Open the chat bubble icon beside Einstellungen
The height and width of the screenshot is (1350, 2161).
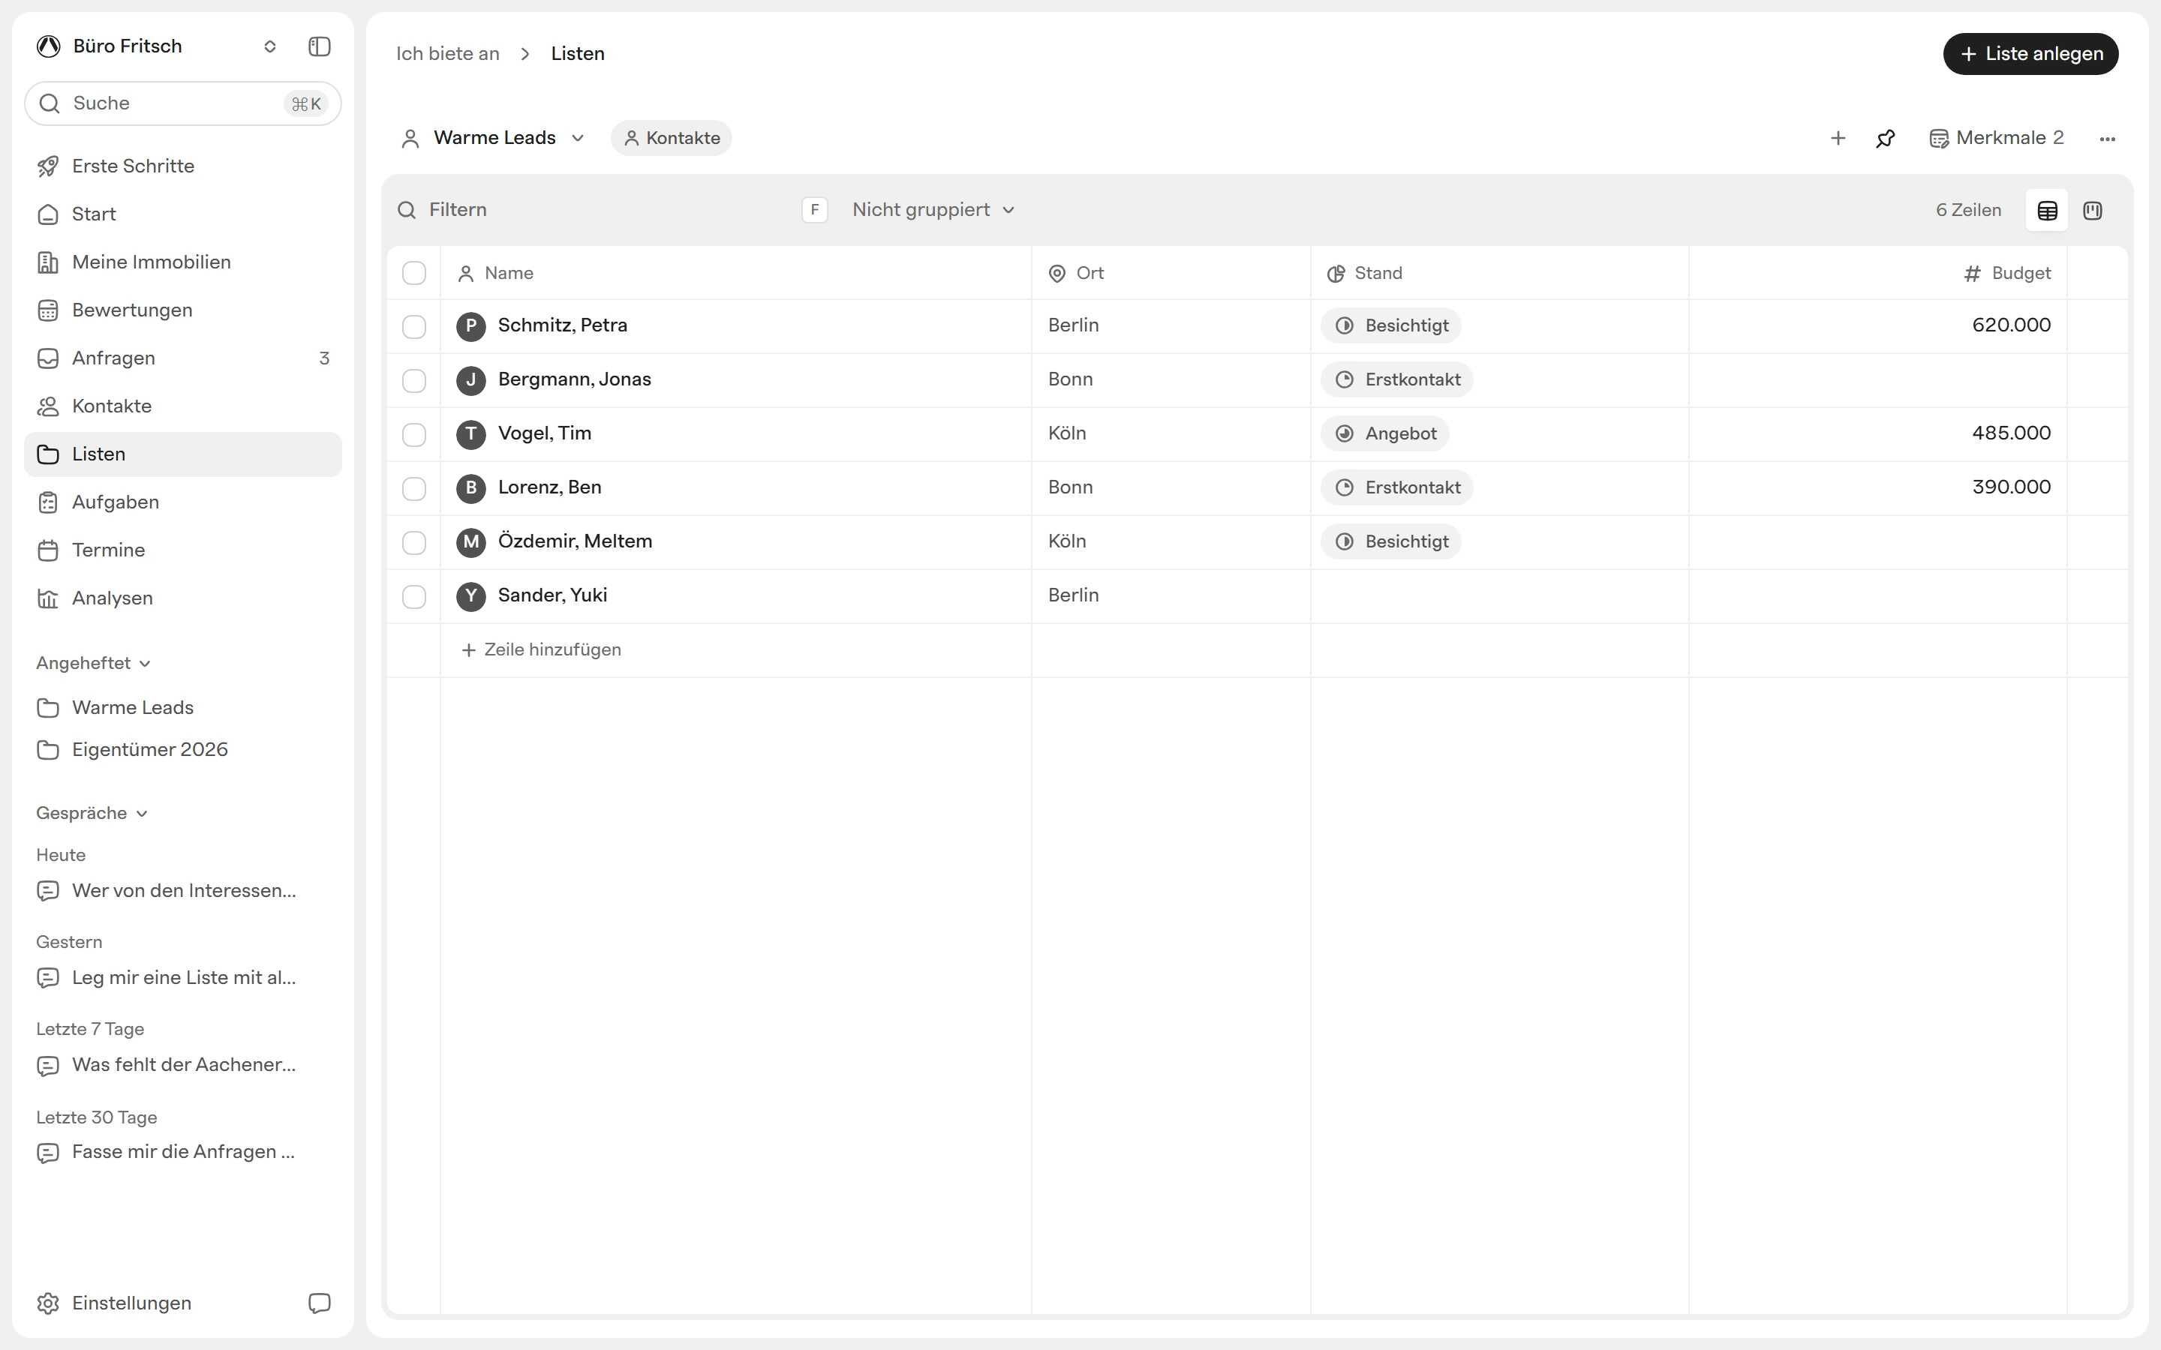[319, 1303]
